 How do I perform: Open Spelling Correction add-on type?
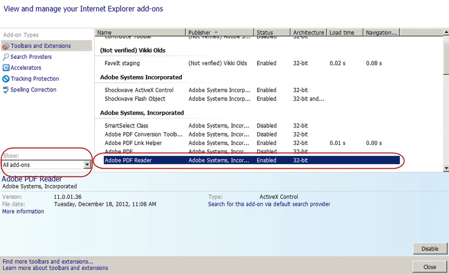coord(33,90)
